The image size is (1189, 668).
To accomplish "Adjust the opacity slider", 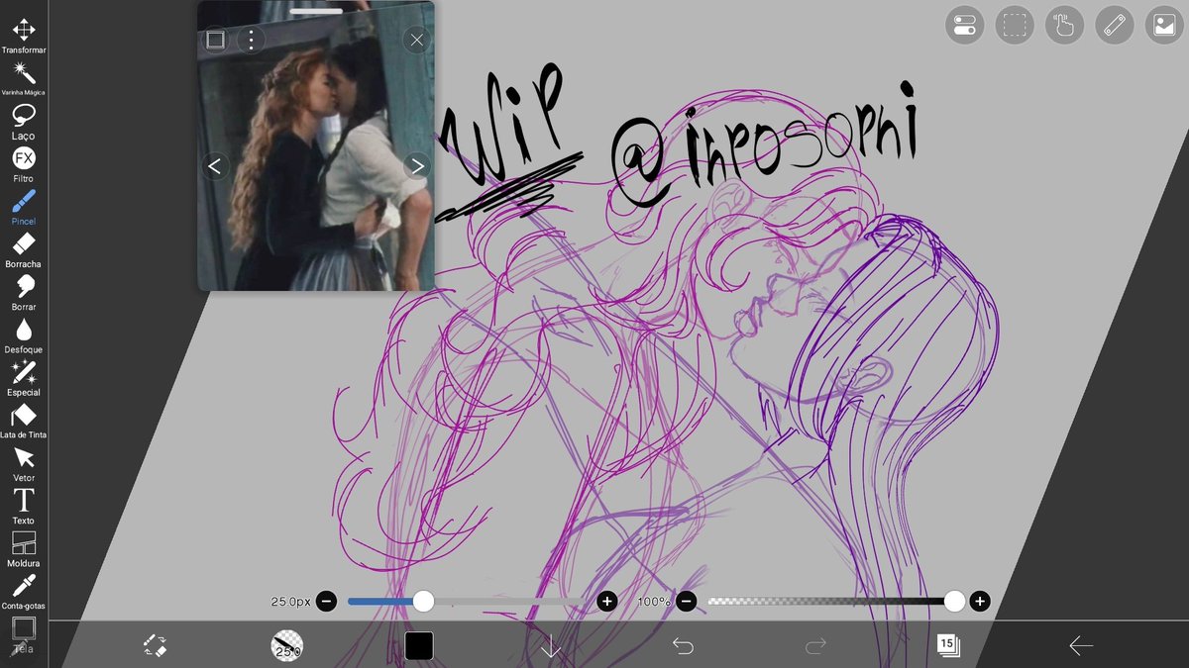I will 832,601.
